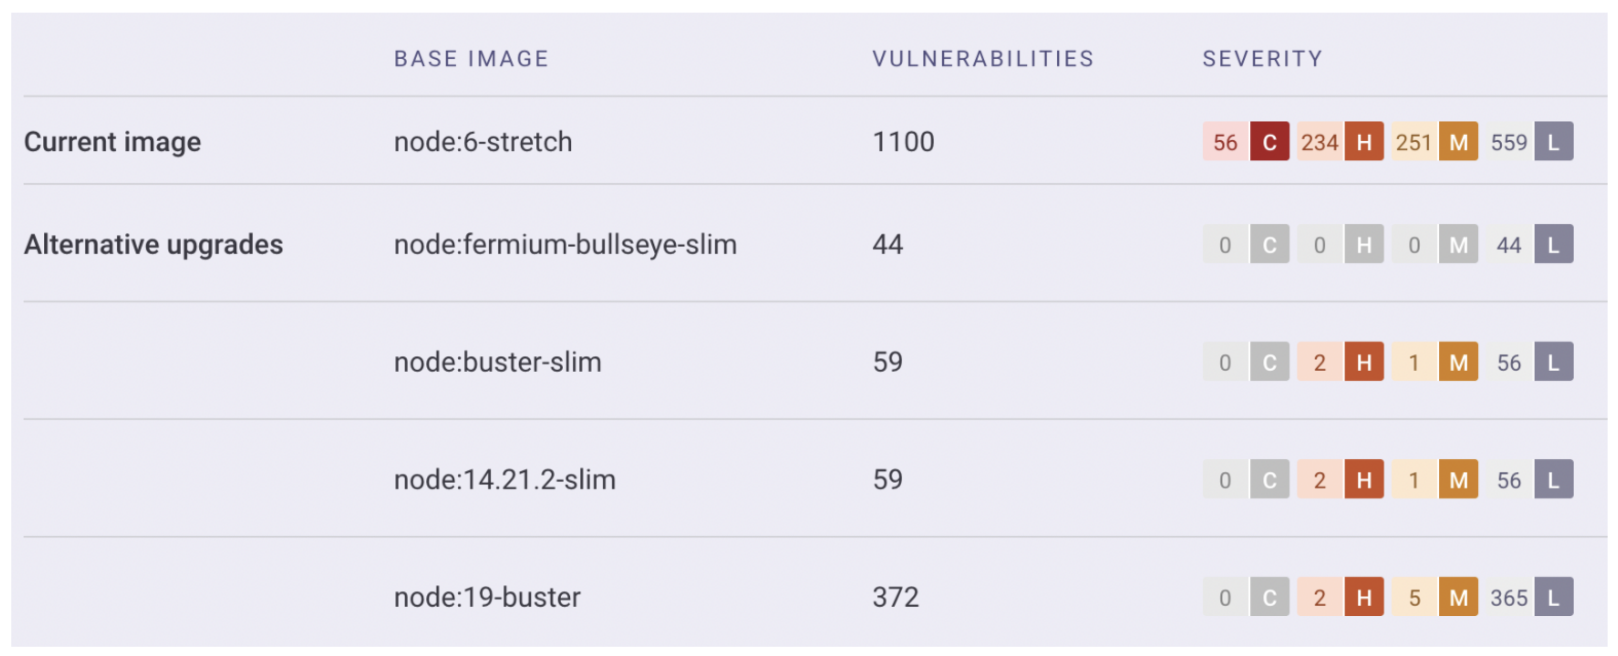The height and width of the screenshot is (656, 1618).
Task: Click the high severity H badge for node:6-stretch
Action: pos(1364,142)
